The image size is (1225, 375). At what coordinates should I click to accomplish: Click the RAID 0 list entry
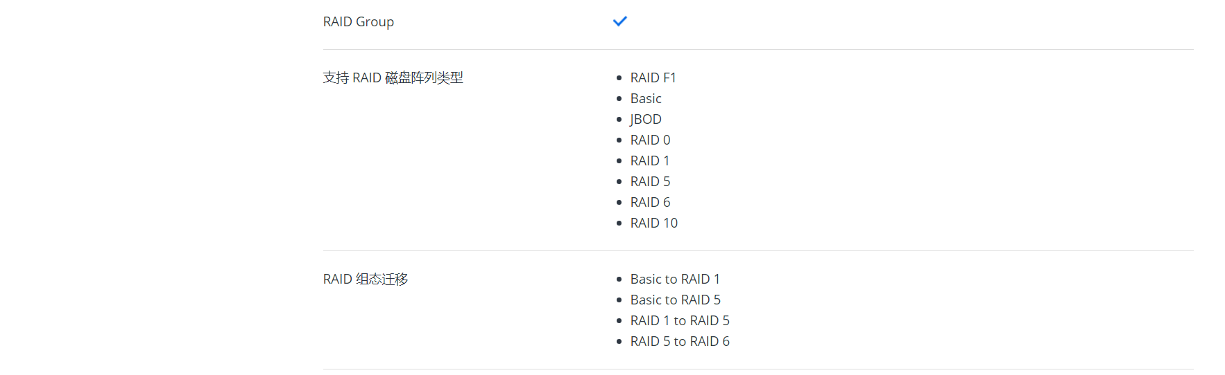pyautogui.click(x=650, y=140)
